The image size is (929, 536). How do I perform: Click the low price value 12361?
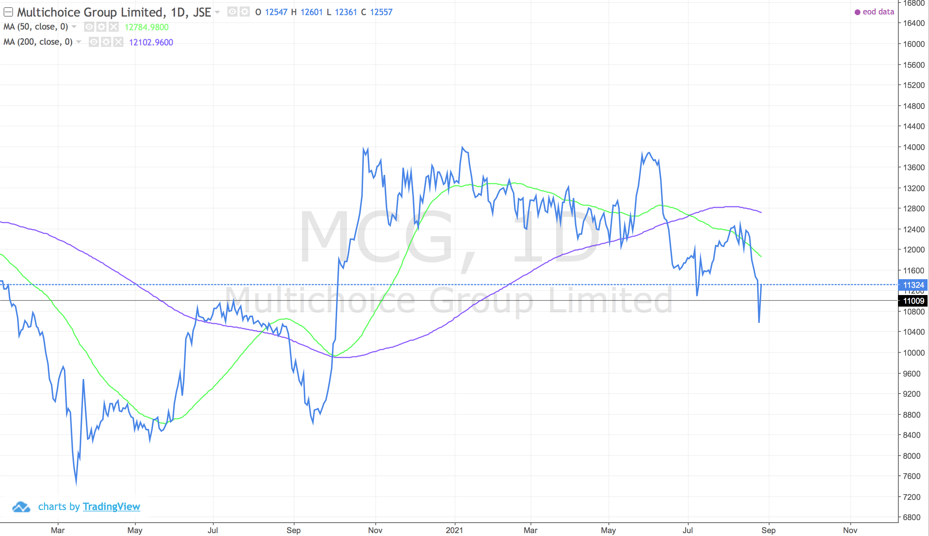pos(345,12)
